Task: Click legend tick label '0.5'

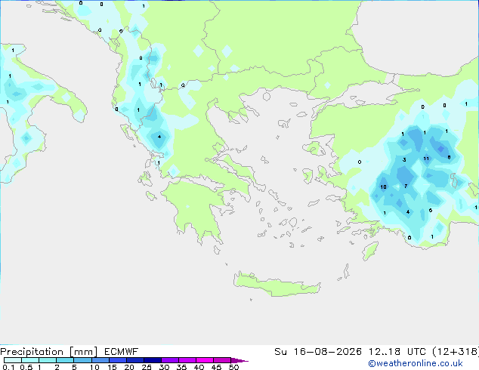Action: [x=26, y=367]
